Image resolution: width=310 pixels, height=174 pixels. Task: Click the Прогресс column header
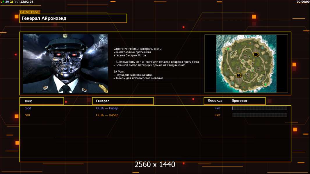pos(239,101)
